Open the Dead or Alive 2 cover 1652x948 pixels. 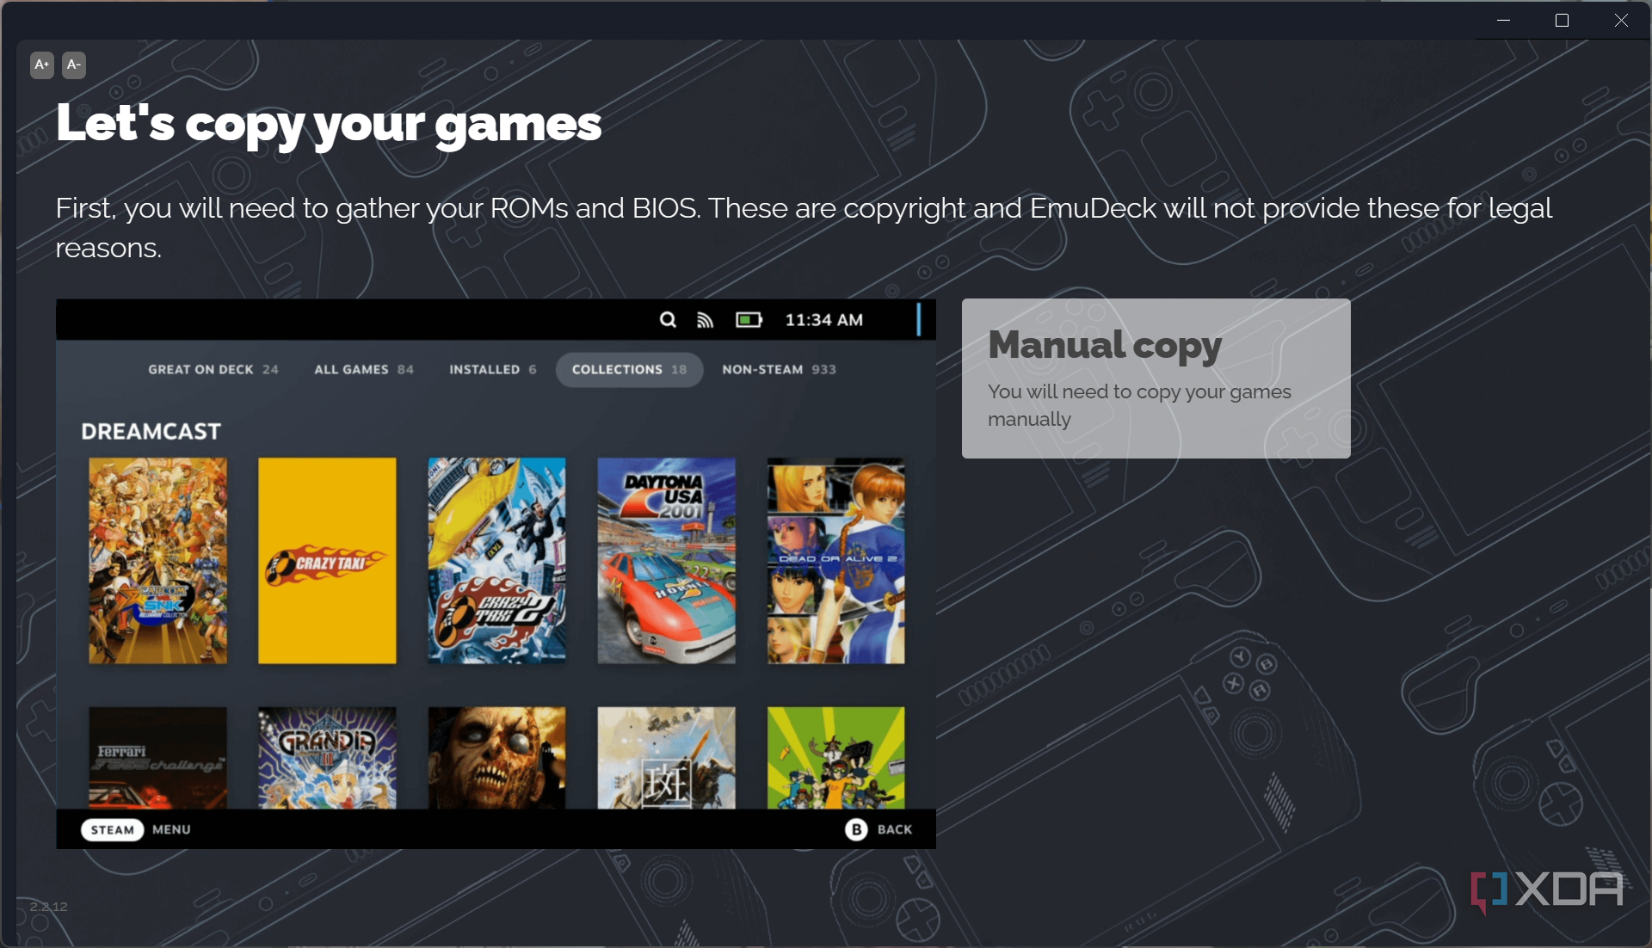834,561
